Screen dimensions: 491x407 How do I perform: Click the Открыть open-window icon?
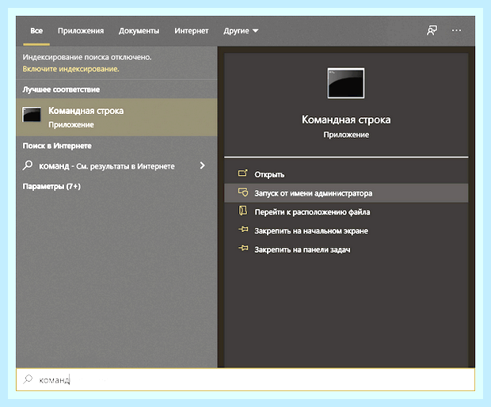[243, 173]
